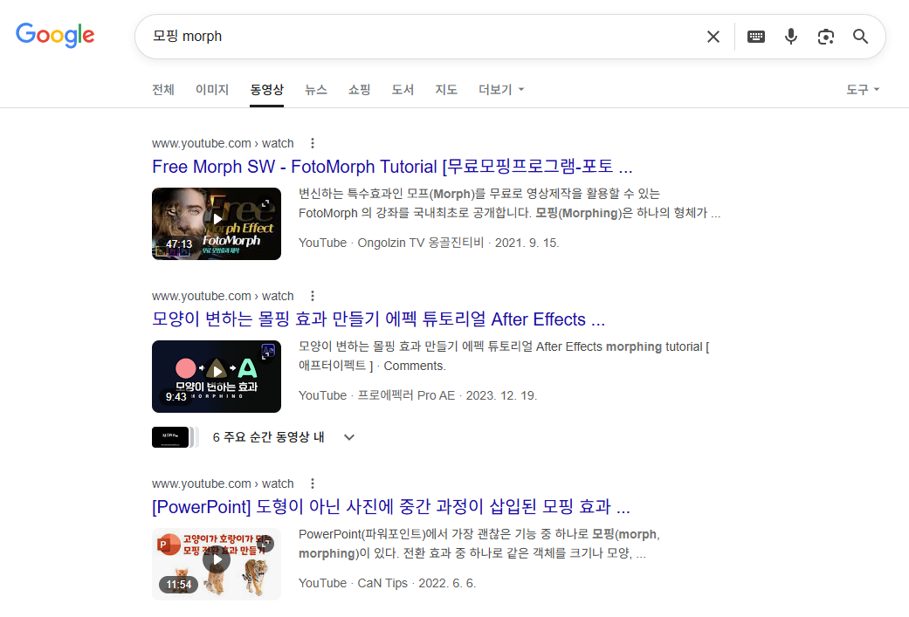Viewport: 909px width, 617px height.
Task: Click the youtube.com URL above FotoMorph result
Action: click(223, 143)
